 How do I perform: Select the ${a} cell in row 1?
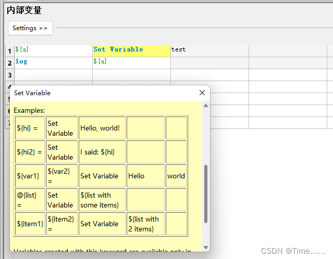click(53, 51)
